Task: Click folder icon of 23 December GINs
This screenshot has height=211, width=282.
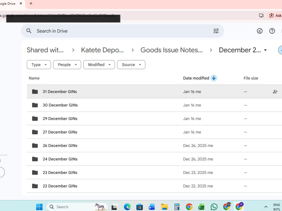Action: point(35,172)
